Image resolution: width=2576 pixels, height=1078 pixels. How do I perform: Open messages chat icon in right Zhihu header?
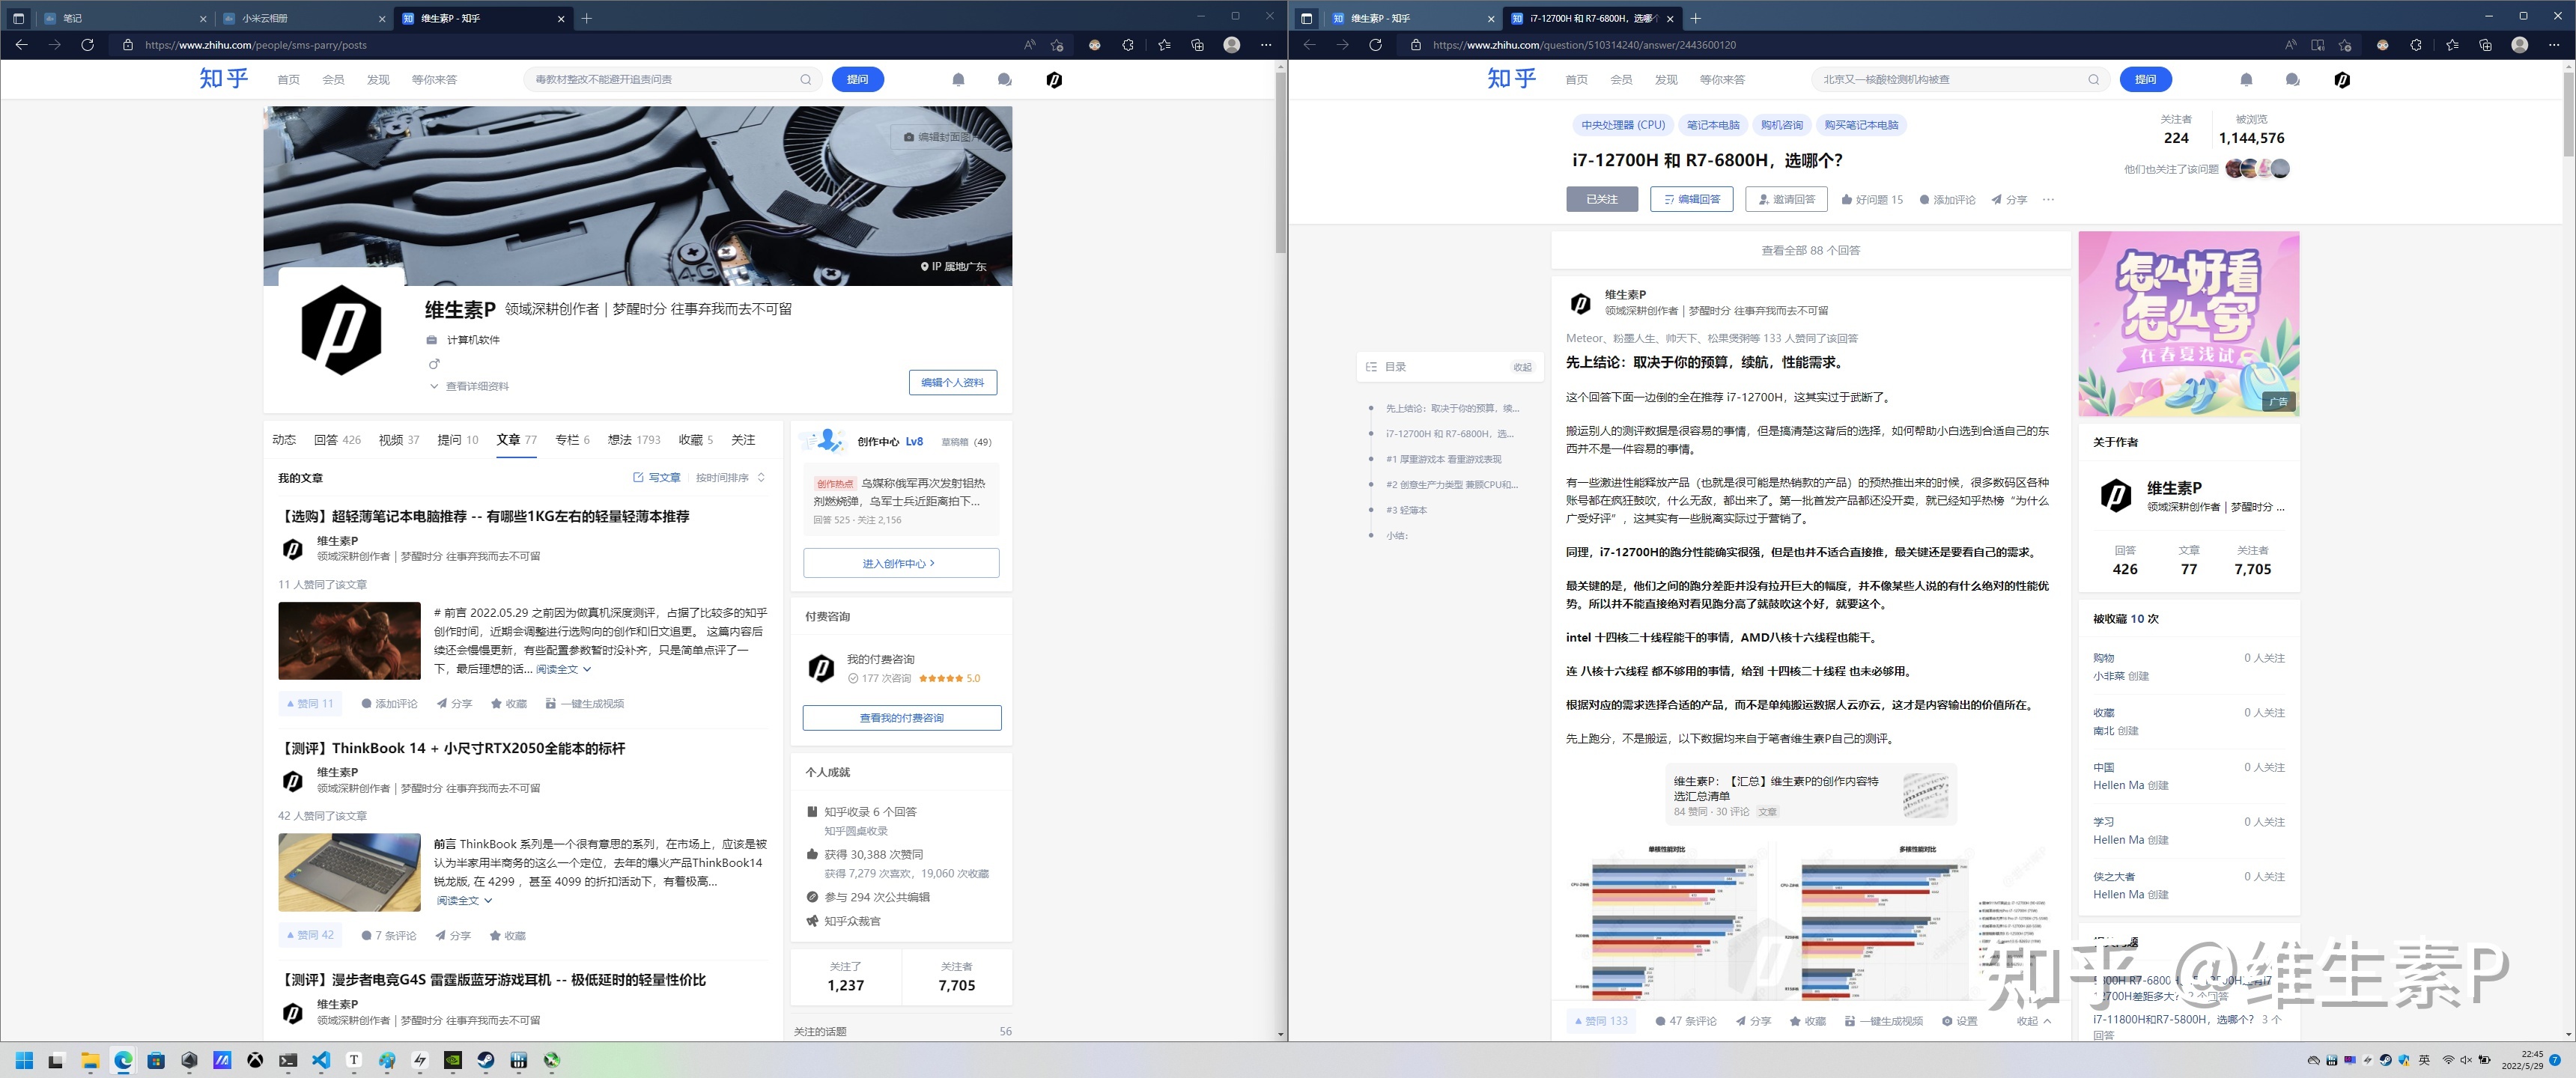click(x=2292, y=80)
